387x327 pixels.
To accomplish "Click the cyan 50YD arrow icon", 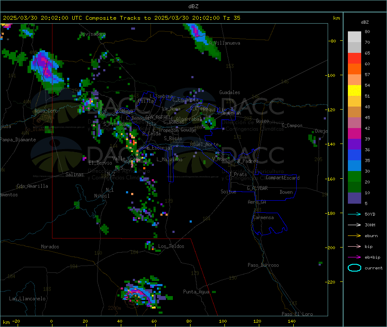I will [x=354, y=214].
